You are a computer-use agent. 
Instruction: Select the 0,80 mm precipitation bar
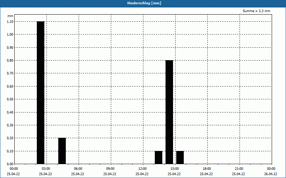tap(169, 112)
